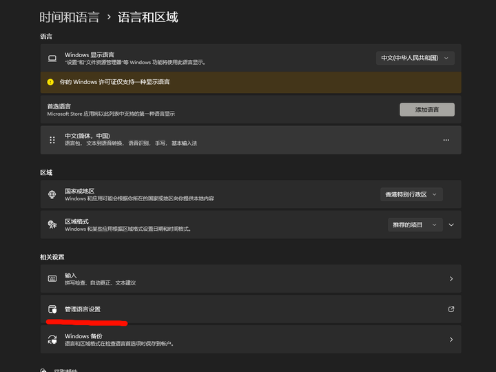Open the three-dot menu for 中文(简体，中国)
Image resolution: width=496 pixels, height=372 pixels.
446,140
